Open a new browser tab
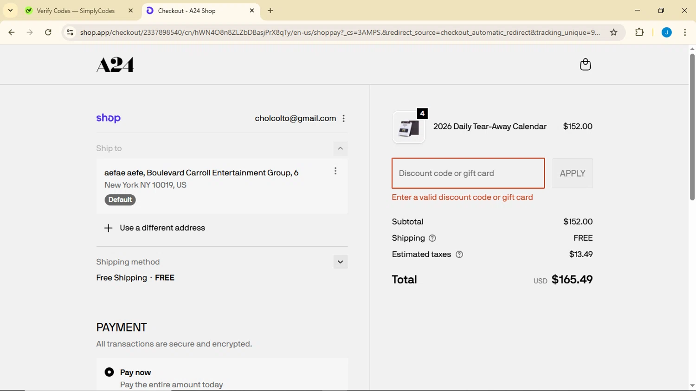Viewport: 696px width, 391px height. pos(271,11)
